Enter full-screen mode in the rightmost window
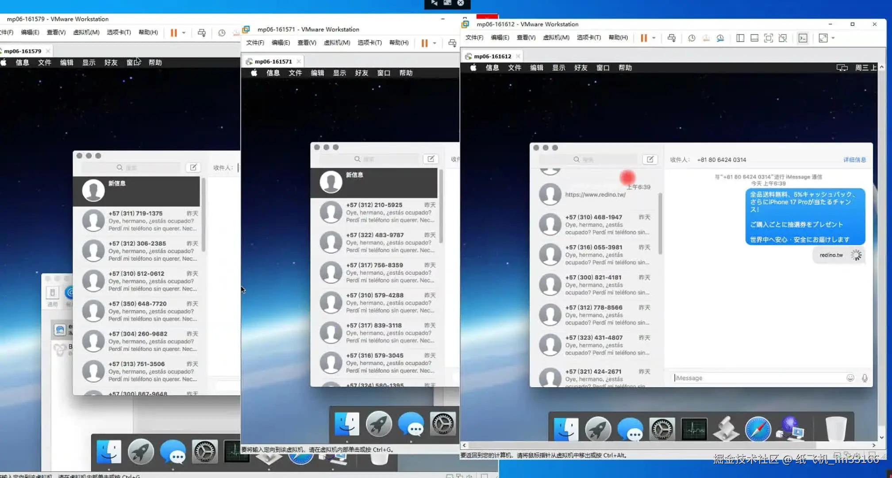This screenshot has width=892, height=478. pyautogui.click(x=769, y=38)
